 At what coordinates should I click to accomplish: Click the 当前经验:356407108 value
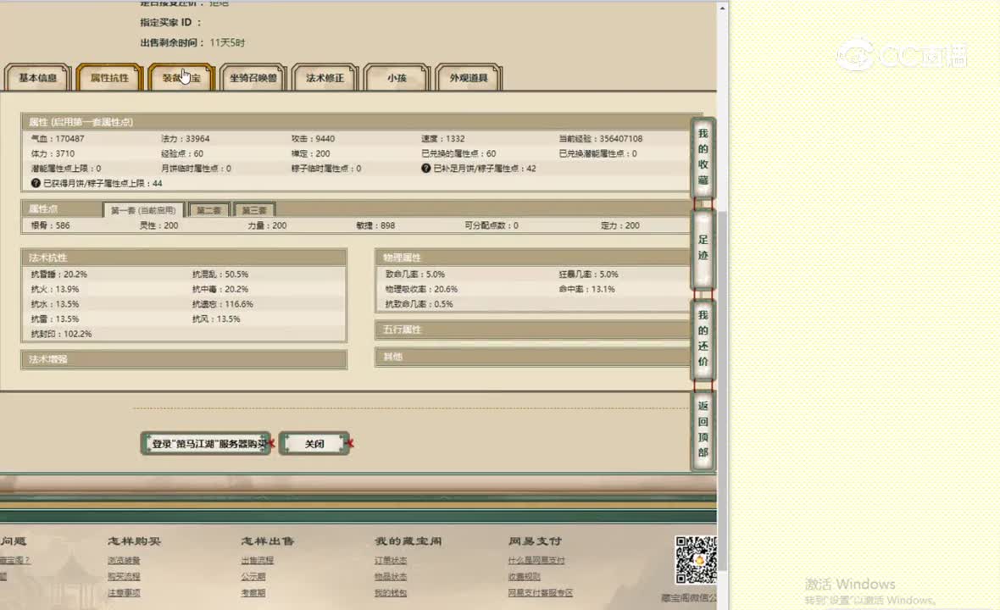click(x=601, y=138)
